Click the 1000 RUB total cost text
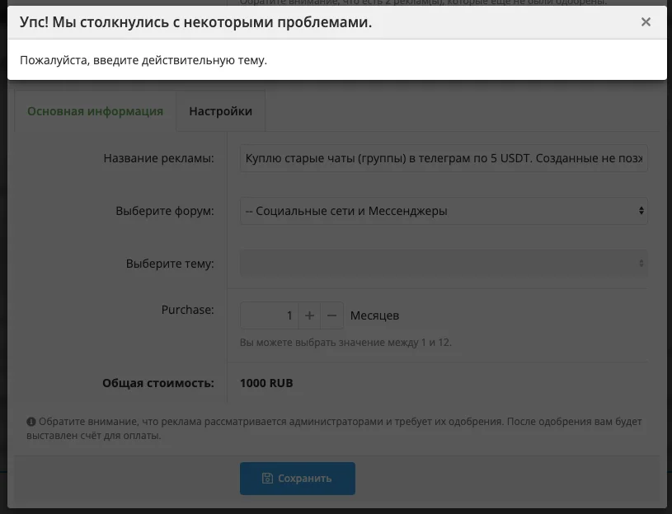This screenshot has height=514, width=672. click(266, 383)
